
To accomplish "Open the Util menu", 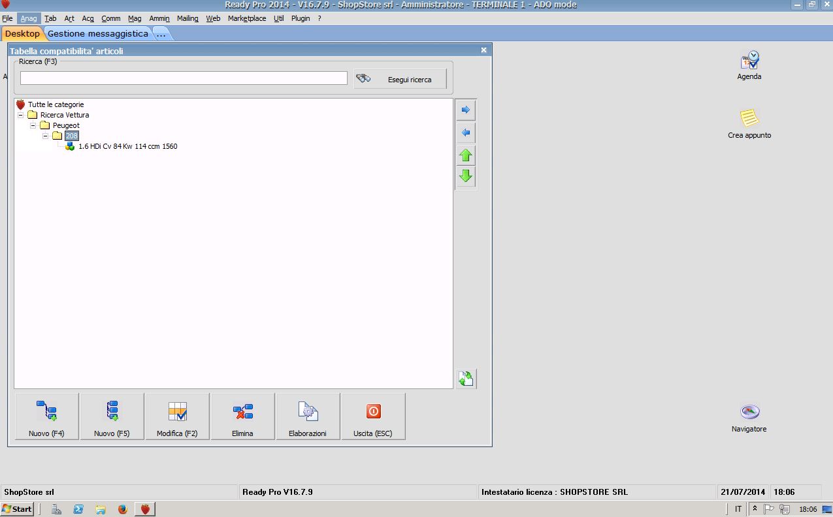I will pyautogui.click(x=279, y=18).
